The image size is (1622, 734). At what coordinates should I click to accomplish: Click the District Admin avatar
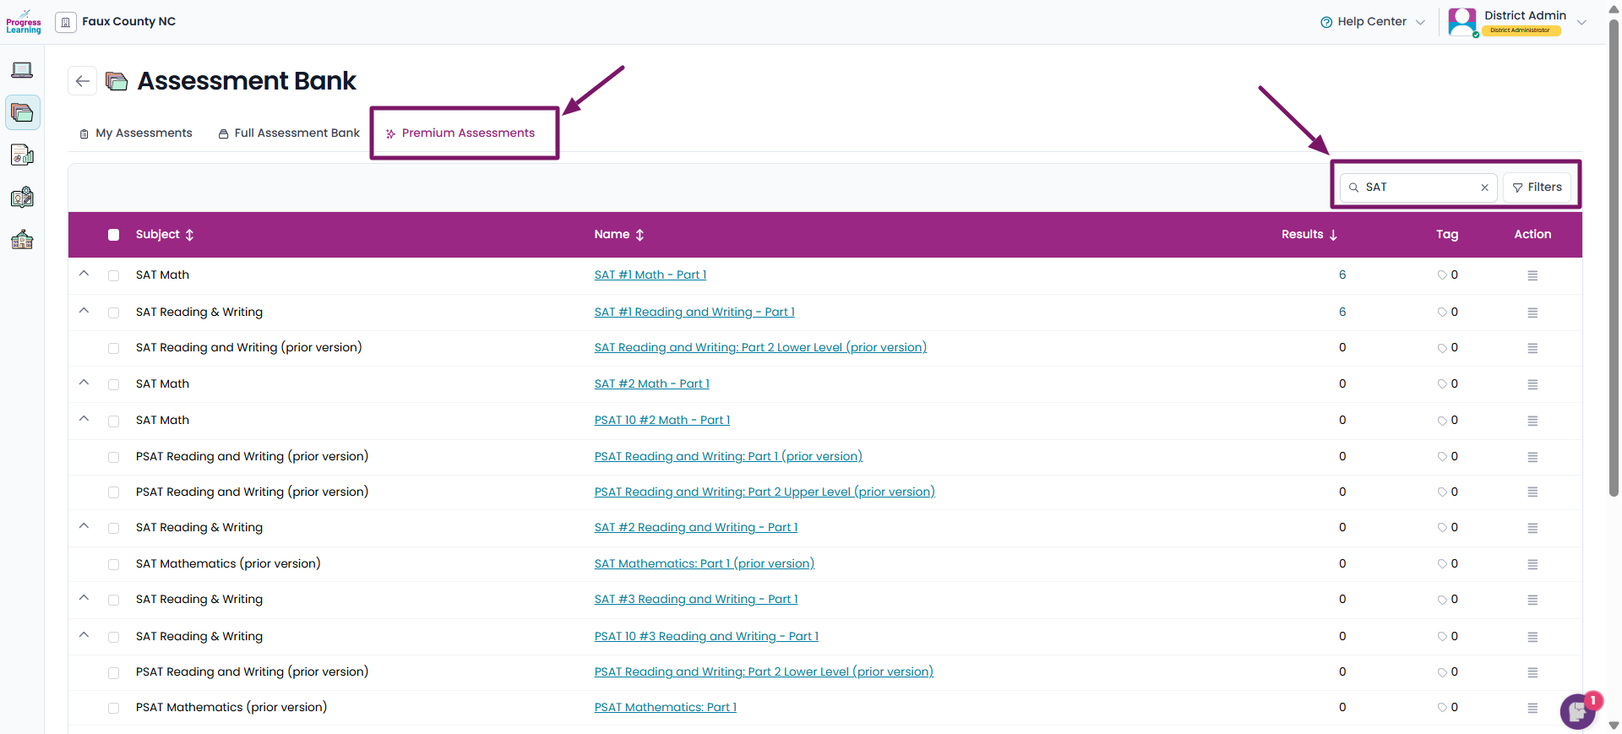1462,22
